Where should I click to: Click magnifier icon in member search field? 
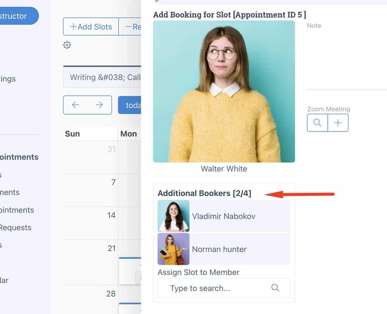(x=275, y=288)
